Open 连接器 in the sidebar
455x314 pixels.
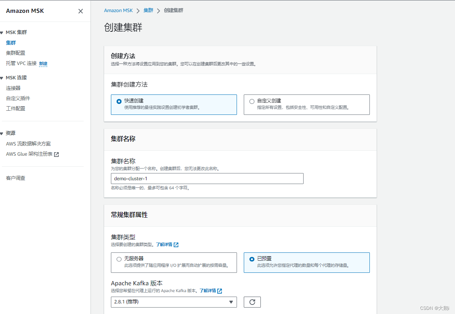point(13,88)
